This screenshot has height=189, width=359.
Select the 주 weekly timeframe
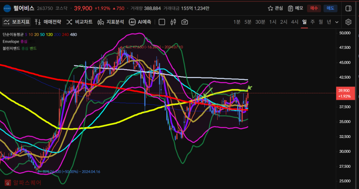tap(313, 22)
